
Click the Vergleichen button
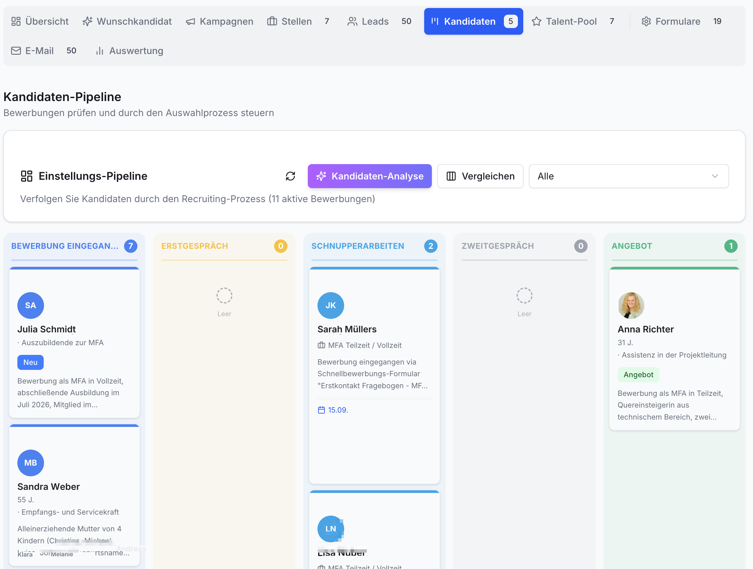[480, 176]
